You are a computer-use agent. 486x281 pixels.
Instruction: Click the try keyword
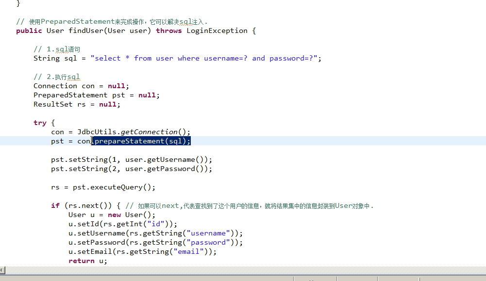[40, 123]
